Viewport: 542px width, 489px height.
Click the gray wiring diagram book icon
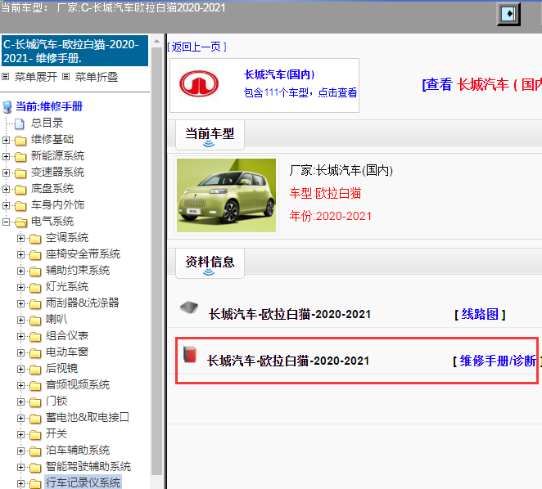pos(189,307)
